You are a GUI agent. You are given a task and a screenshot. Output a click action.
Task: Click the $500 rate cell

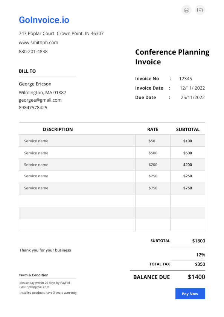pos(153,153)
